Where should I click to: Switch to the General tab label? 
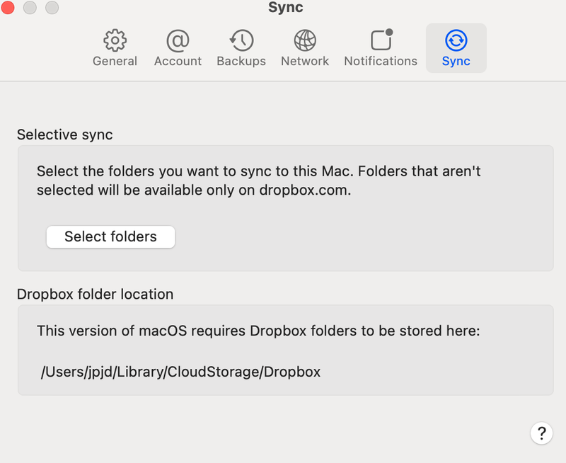pos(115,62)
